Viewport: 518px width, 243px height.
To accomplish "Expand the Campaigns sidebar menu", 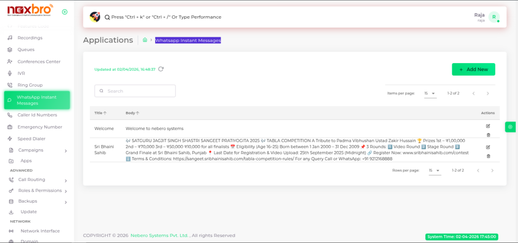I will [x=37, y=150].
